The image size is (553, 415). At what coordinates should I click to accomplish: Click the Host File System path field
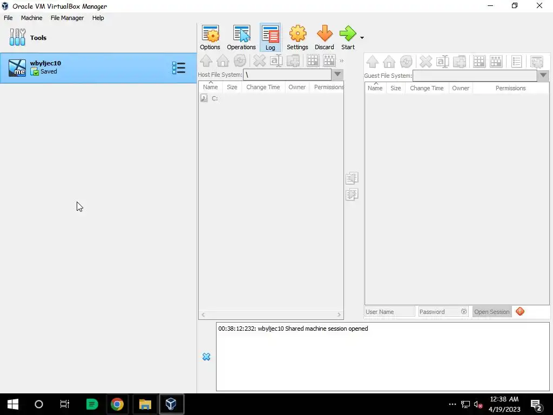[287, 75]
